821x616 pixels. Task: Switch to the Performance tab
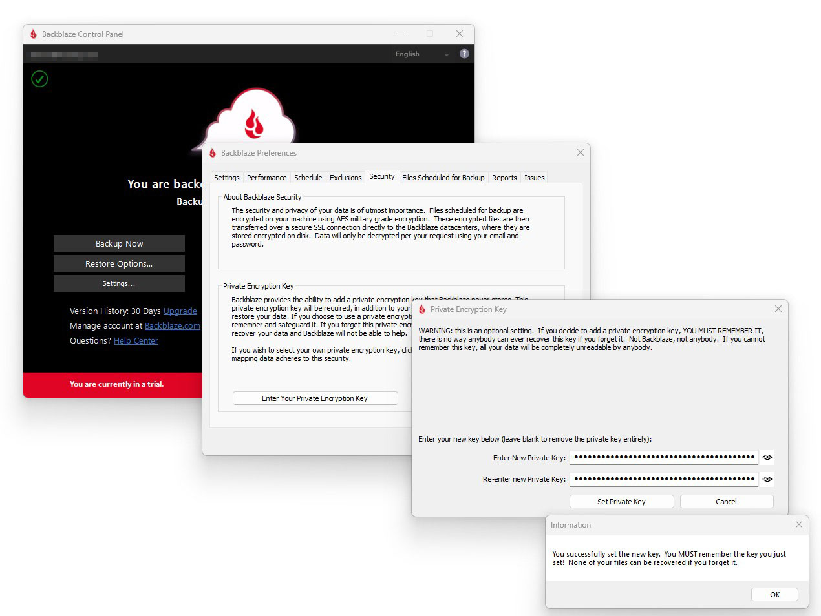pos(266,178)
